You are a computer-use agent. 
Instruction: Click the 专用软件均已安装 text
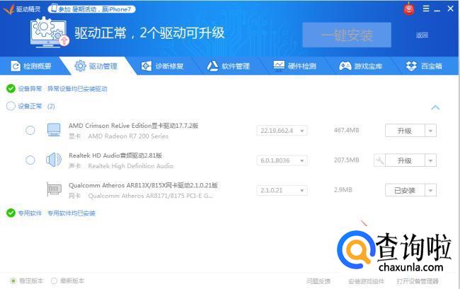point(71,213)
